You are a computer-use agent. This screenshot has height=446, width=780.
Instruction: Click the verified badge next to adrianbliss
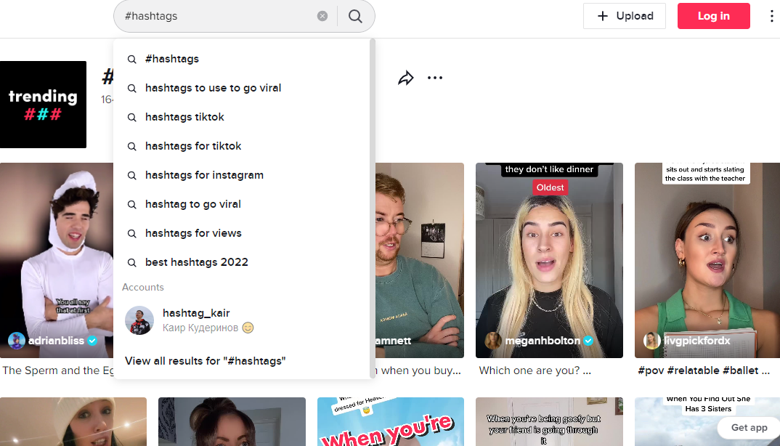click(x=92, y=341)
